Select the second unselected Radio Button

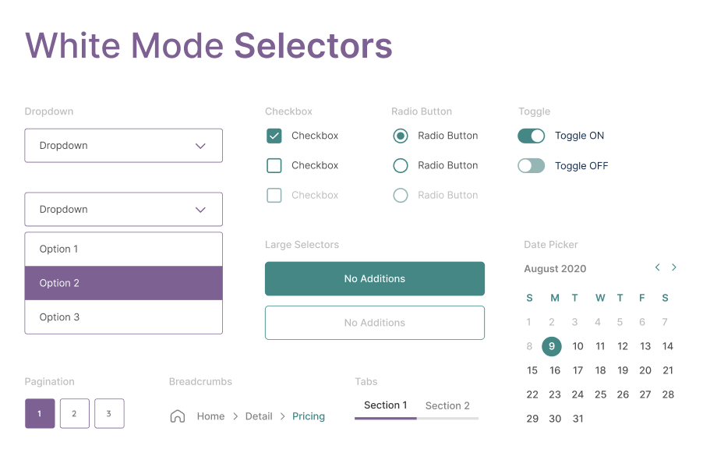coord(401,165)
